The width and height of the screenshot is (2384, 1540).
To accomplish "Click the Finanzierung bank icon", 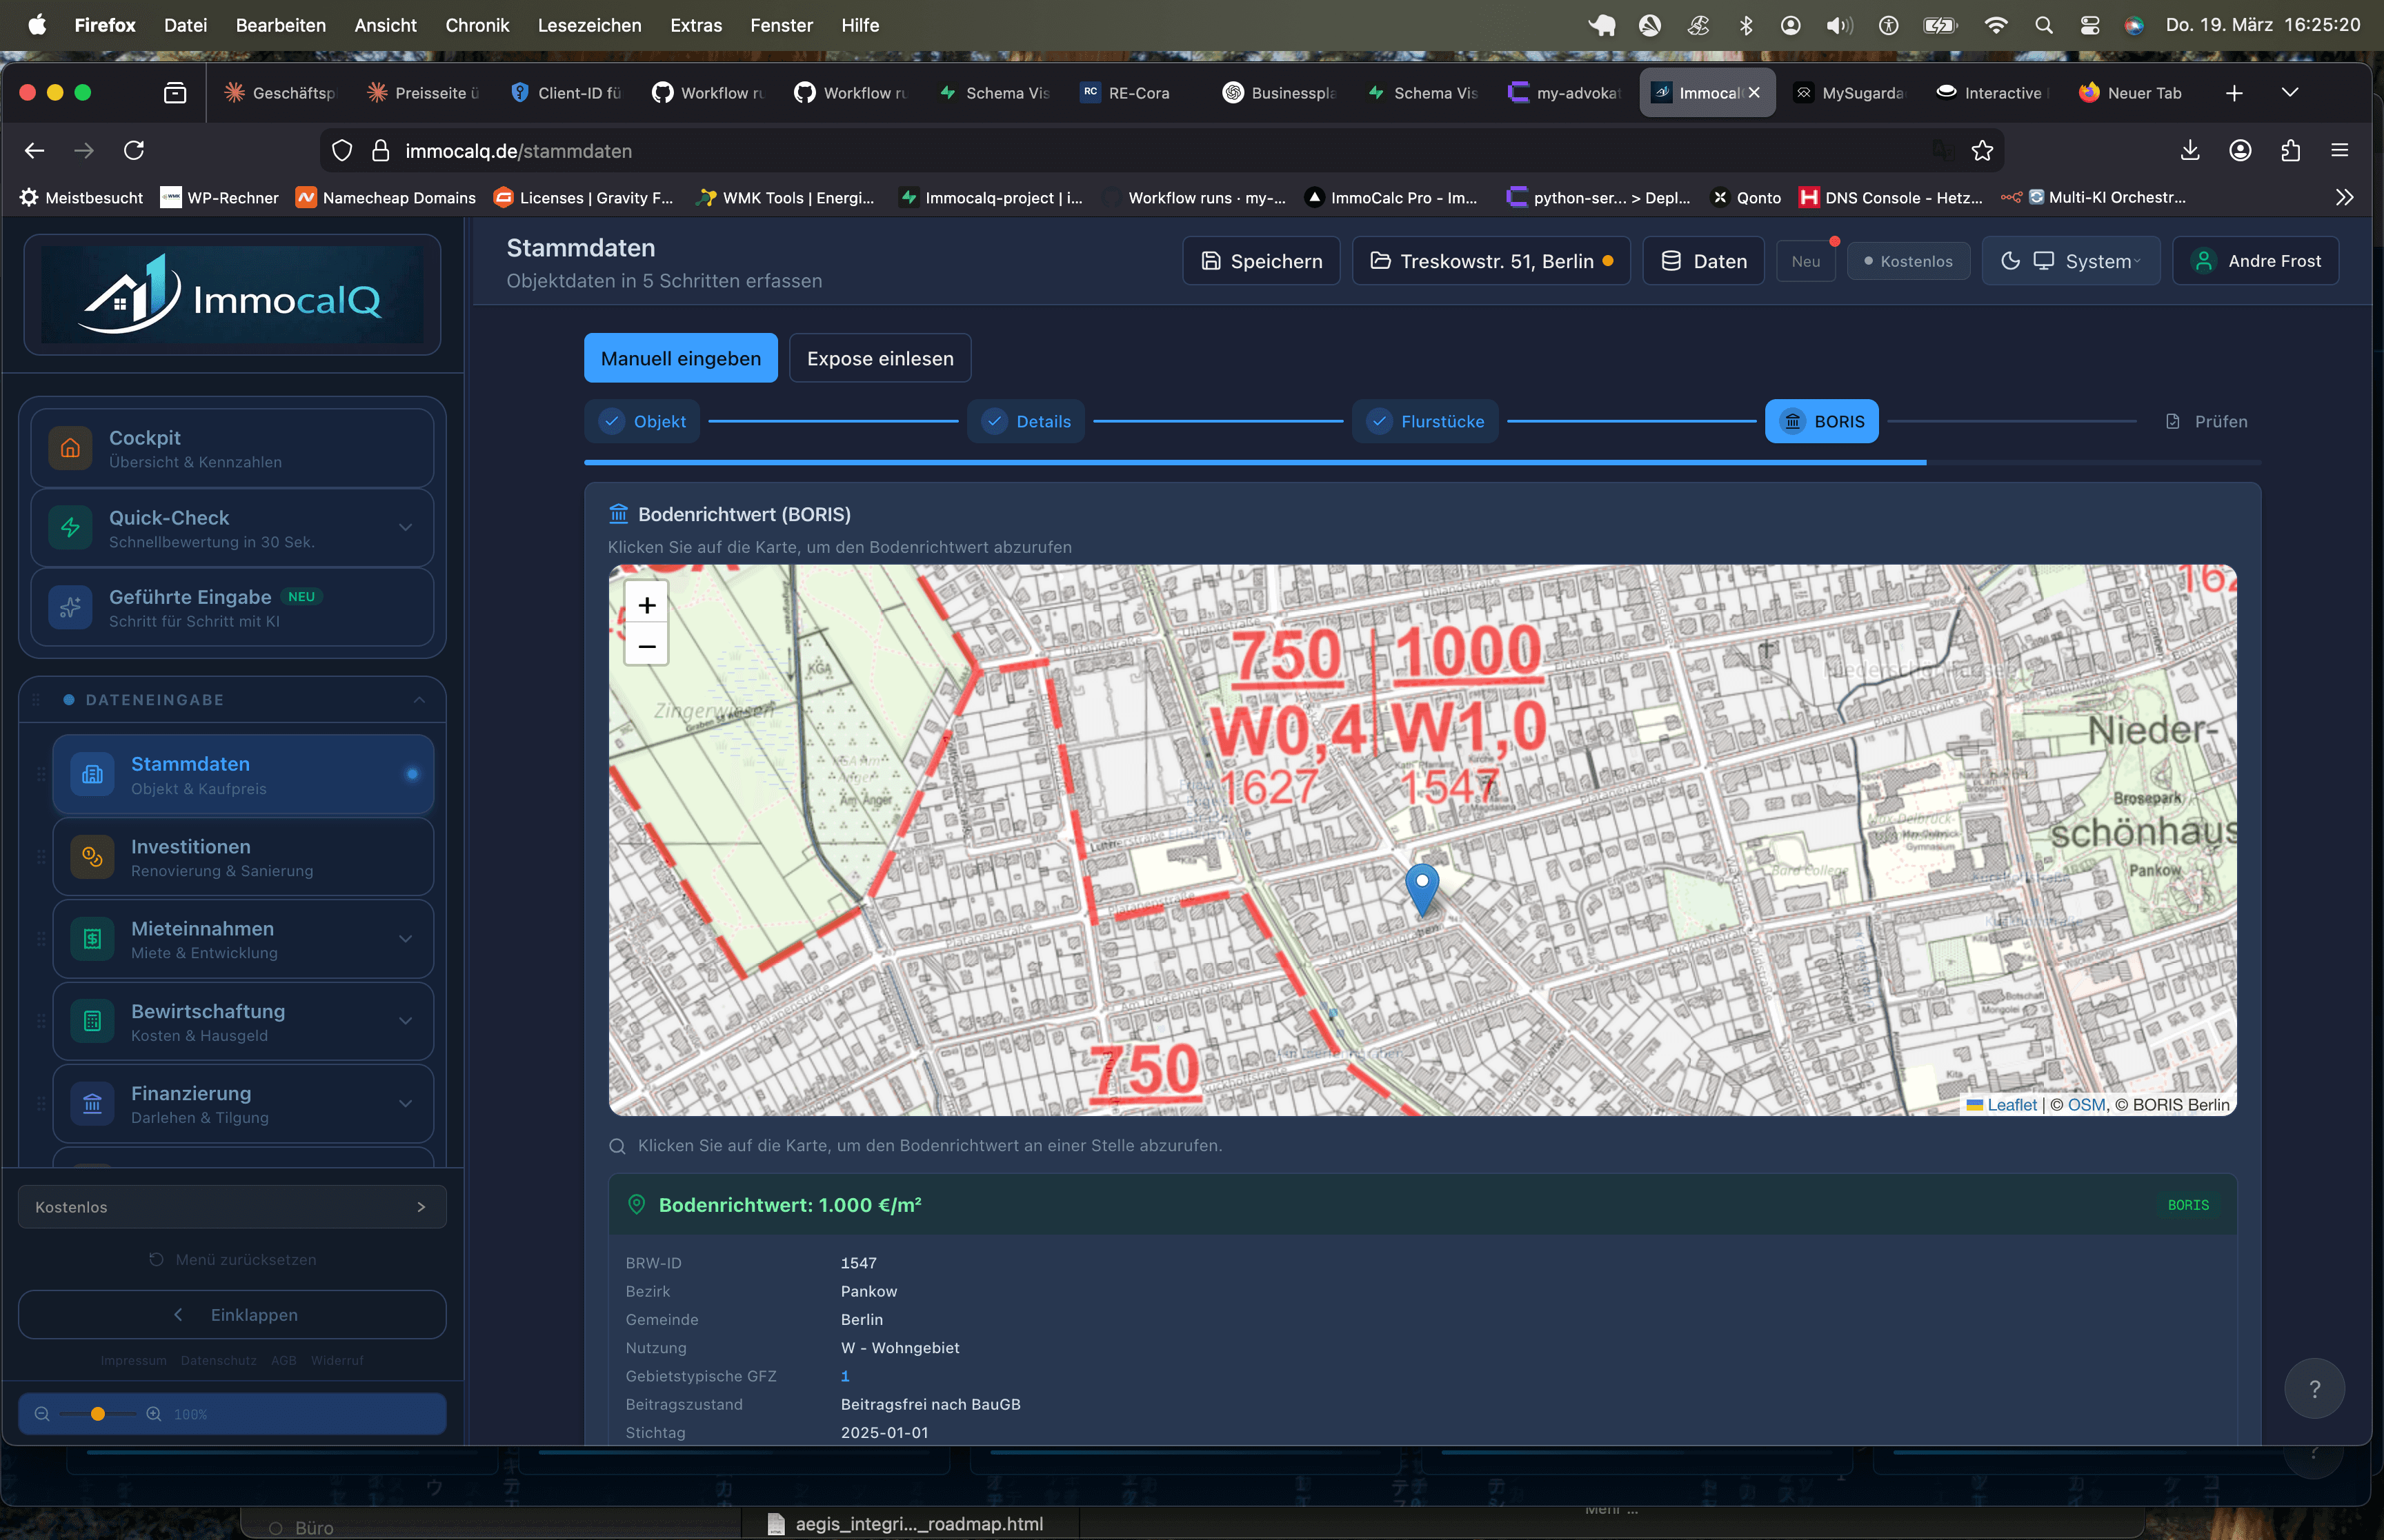I will pyautogui.click(x=92, y=1104).
